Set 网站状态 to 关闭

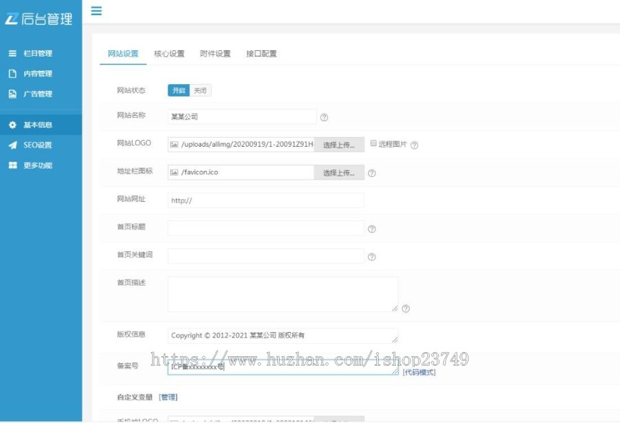pos(200,90)
